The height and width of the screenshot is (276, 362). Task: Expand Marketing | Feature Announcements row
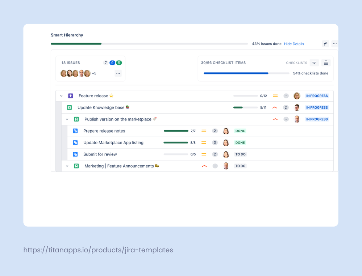pyautogui.click(x=67, y=166)
